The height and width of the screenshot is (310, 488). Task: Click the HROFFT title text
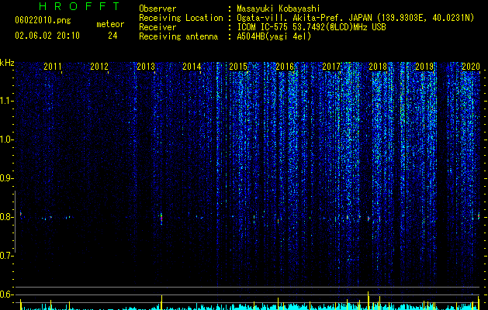click(79, 6)
